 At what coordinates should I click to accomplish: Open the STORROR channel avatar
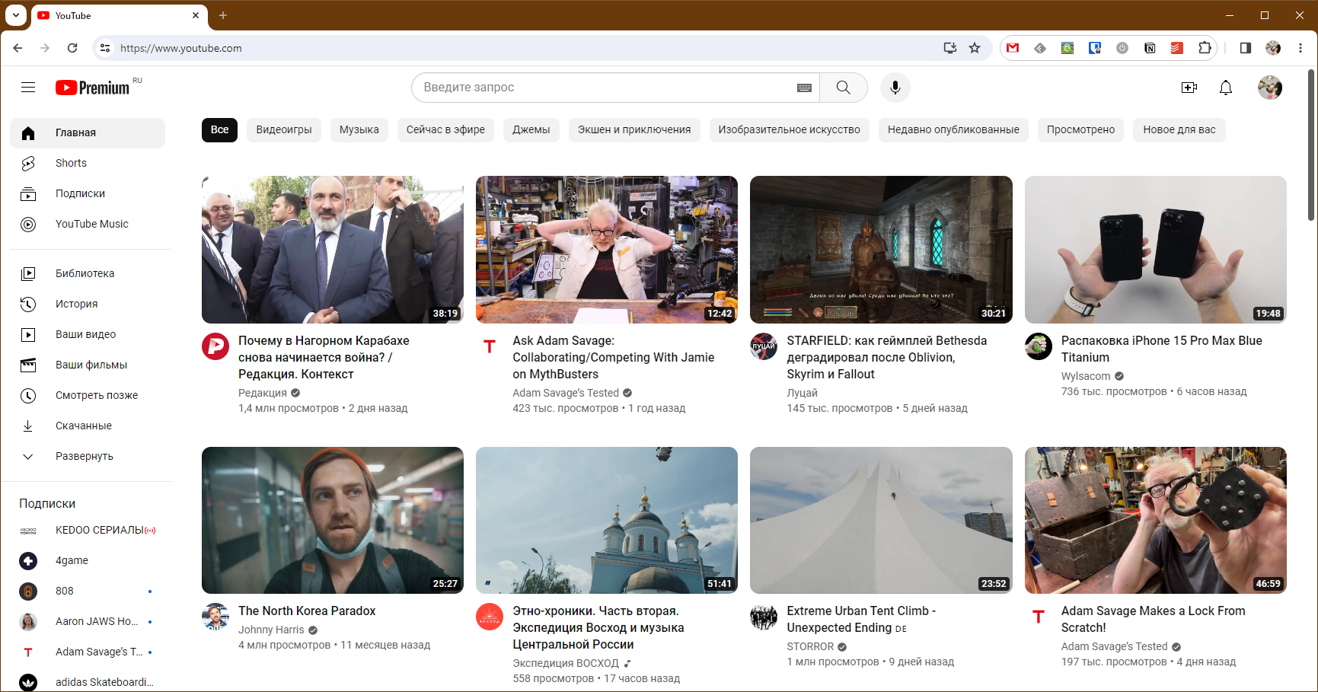click(x=764, y=617)
